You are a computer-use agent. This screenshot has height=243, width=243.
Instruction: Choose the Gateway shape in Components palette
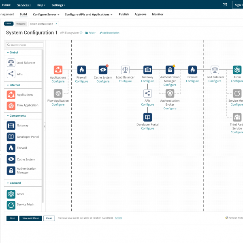(11, 126)
